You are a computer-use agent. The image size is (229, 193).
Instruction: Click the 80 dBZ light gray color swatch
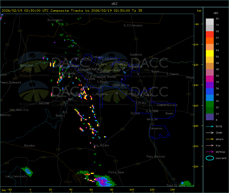tap(210, 22)
